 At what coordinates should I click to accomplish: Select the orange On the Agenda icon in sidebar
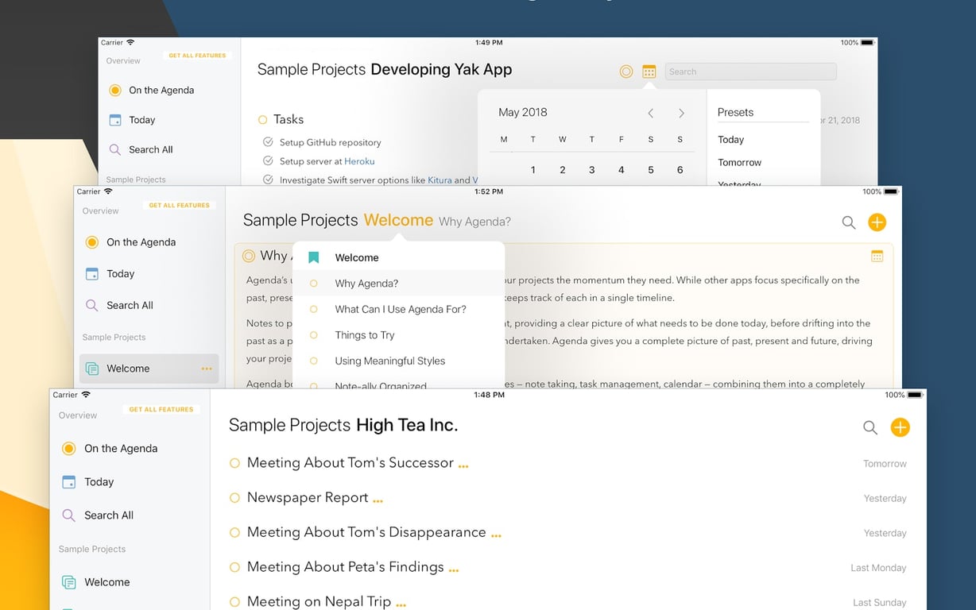pos(69,448)
